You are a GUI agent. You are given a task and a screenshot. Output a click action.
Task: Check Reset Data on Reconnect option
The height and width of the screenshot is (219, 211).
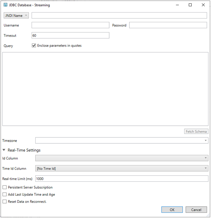pos(5,202)
